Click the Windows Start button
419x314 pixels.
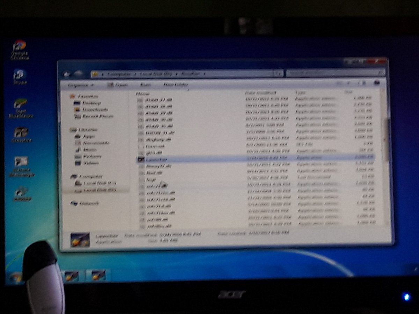click(x=16, y=277)
